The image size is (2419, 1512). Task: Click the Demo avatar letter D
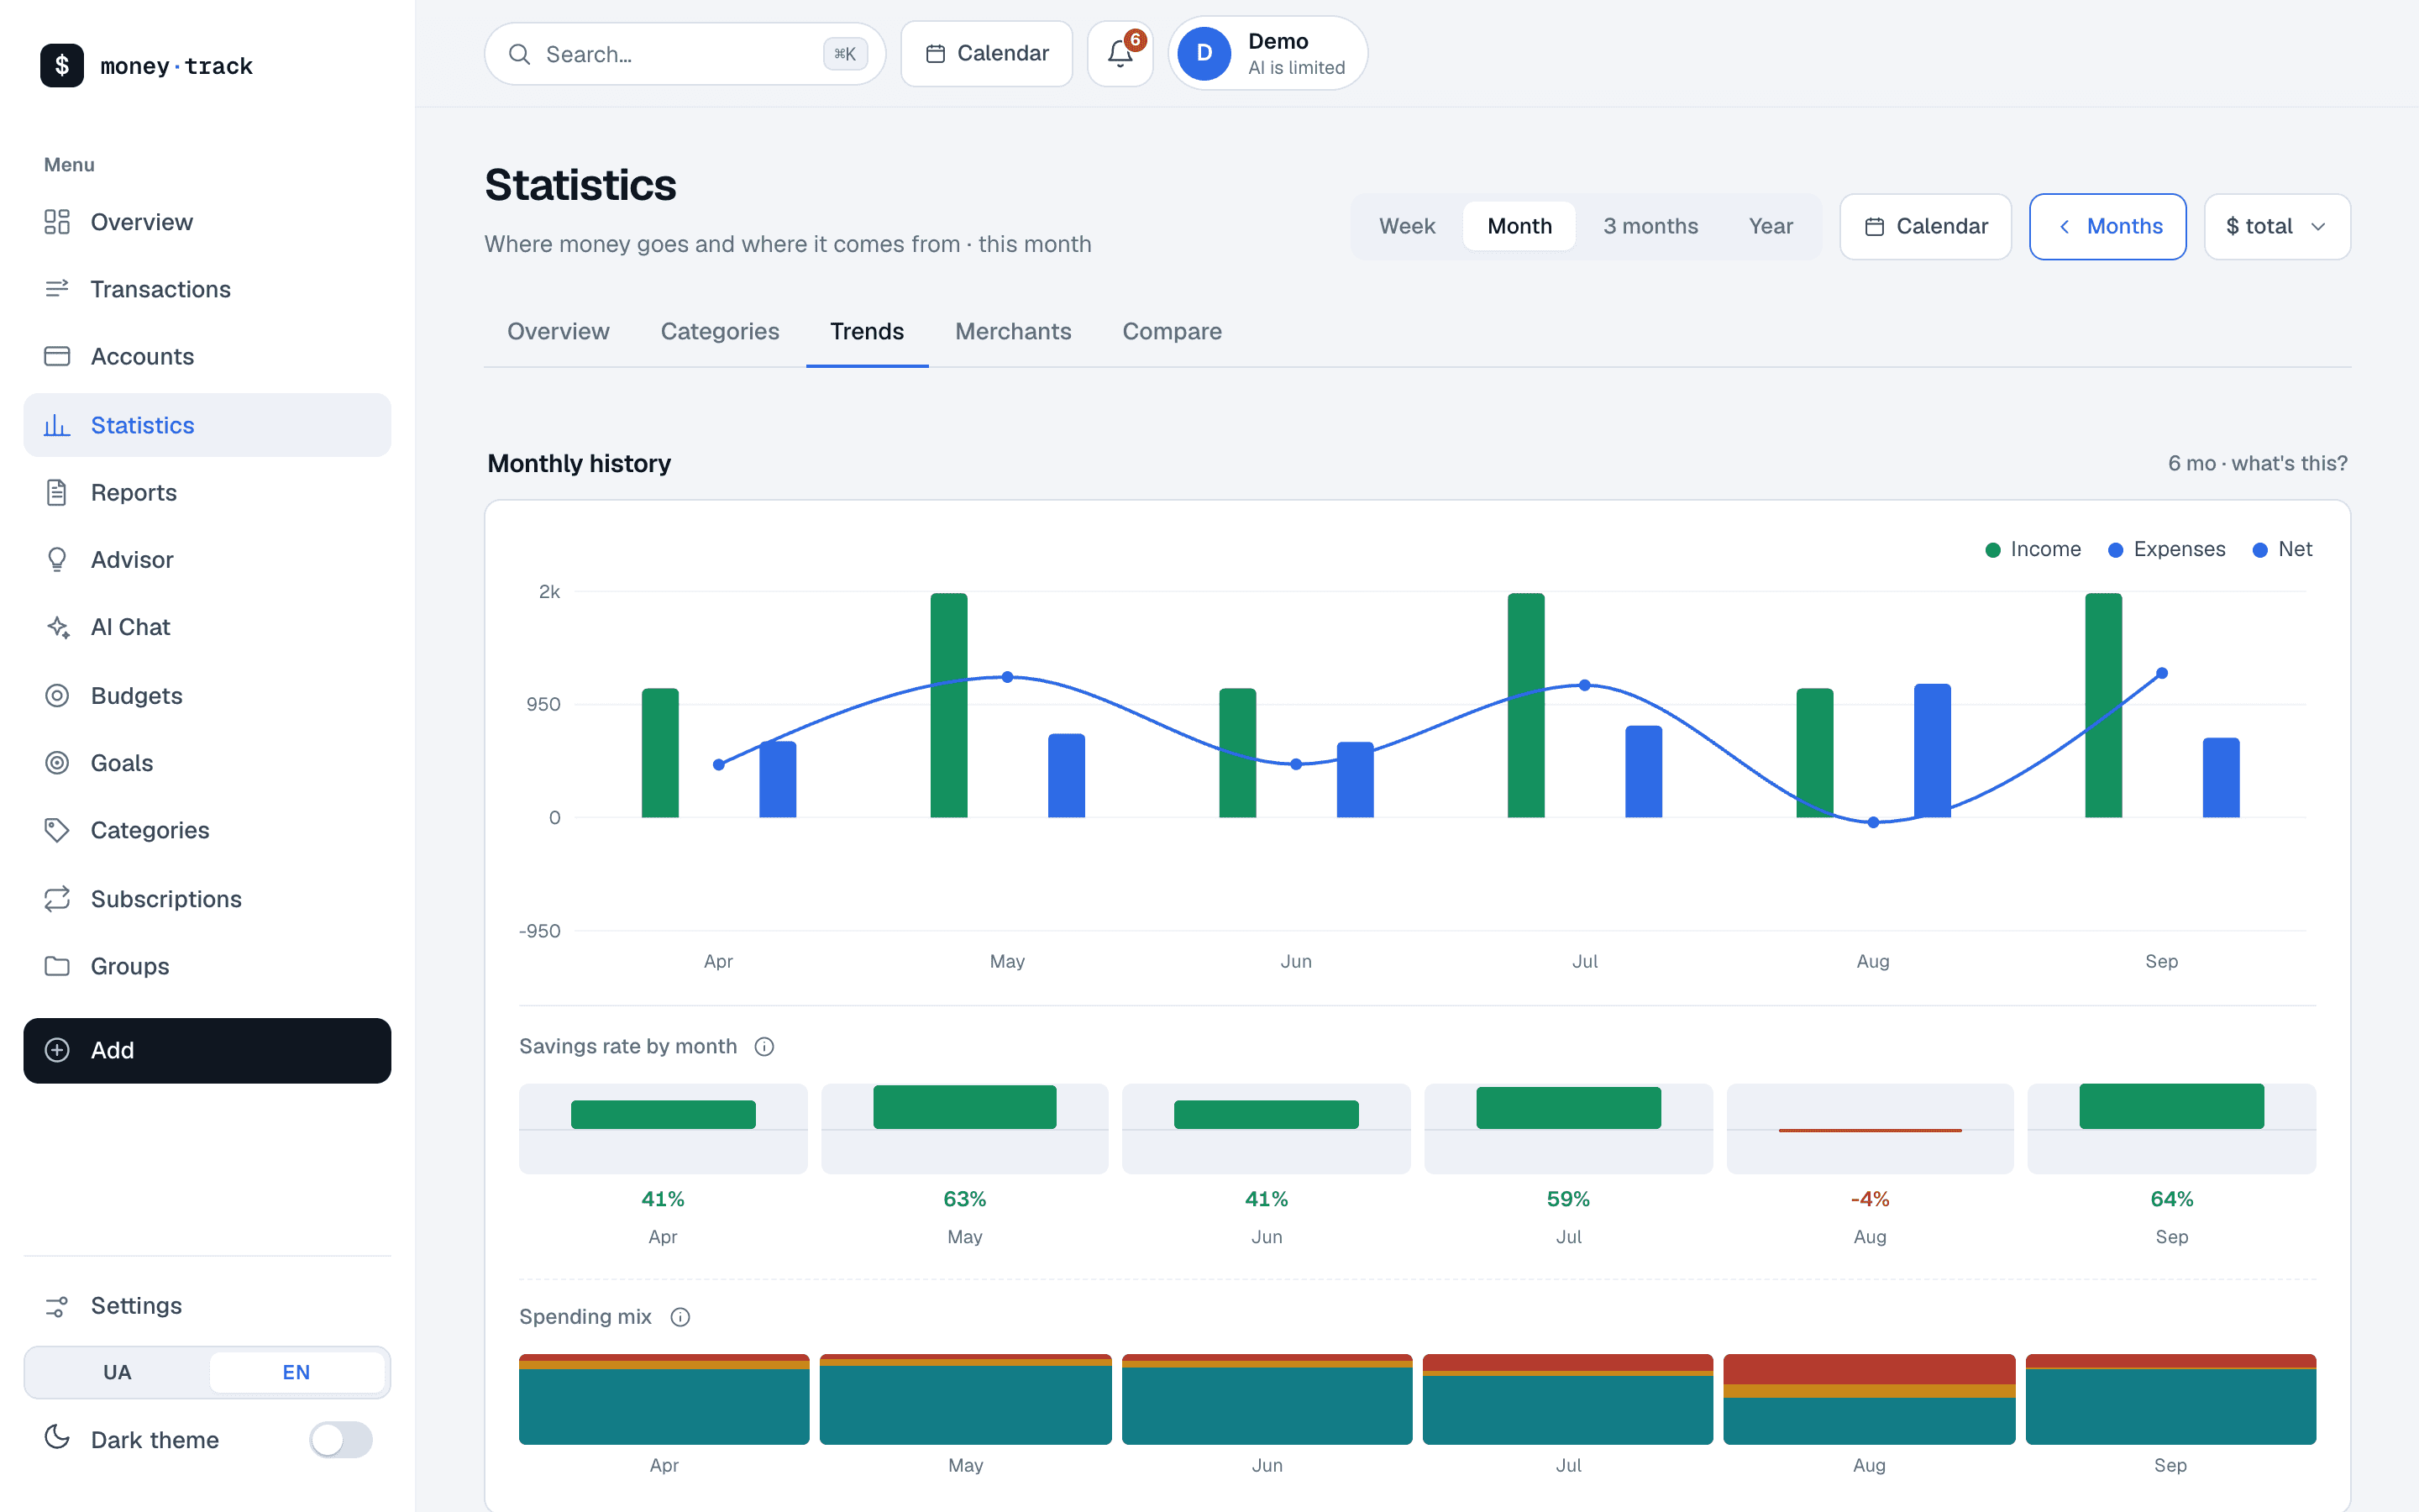pos(1204,54)
